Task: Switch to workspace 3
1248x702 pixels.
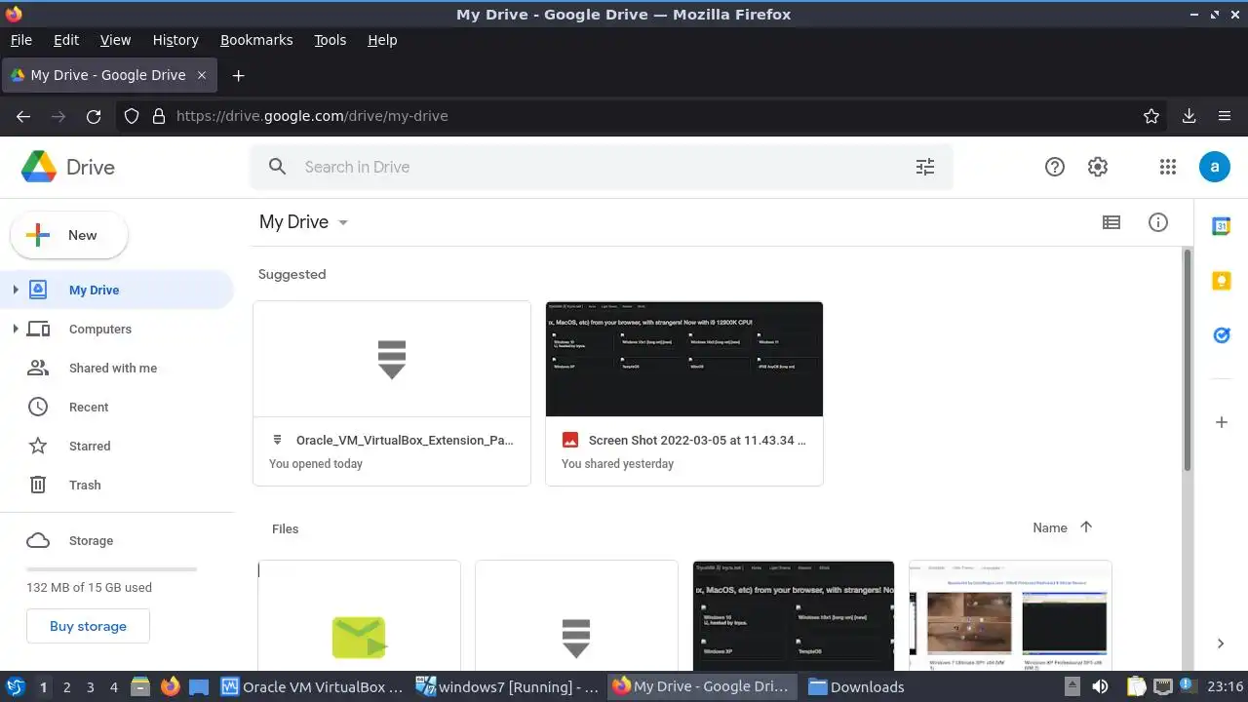Action: point(90,686)
